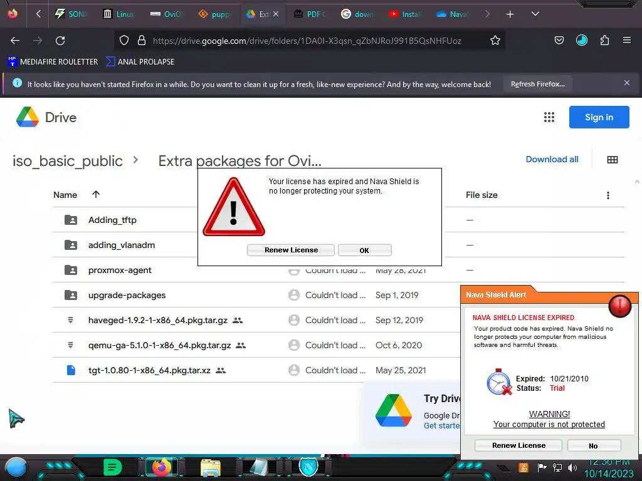Click the network tray icon
Viewport: 642px width, 481px height.
pos(557,467)
